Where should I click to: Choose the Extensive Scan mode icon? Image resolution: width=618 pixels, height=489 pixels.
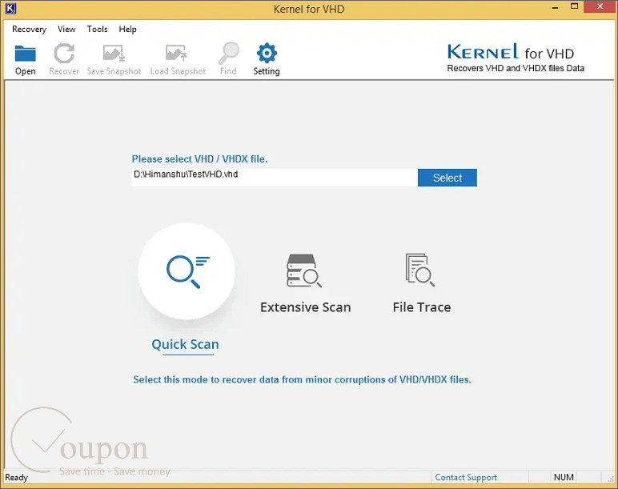[x=304, y=271]
